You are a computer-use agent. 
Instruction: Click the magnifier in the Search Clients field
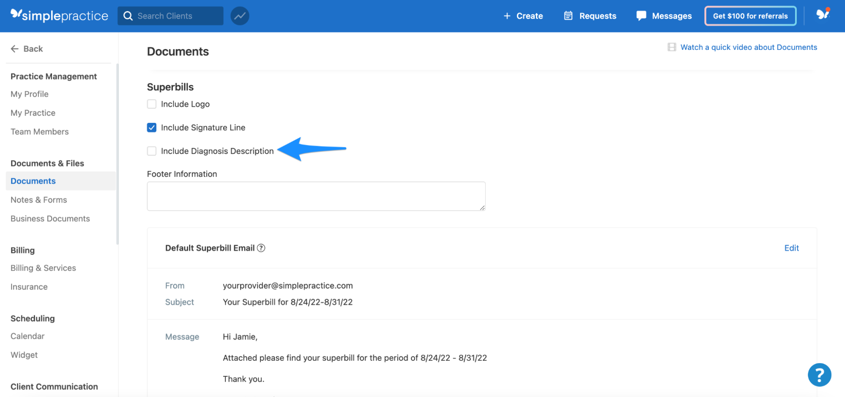[128, 16]
